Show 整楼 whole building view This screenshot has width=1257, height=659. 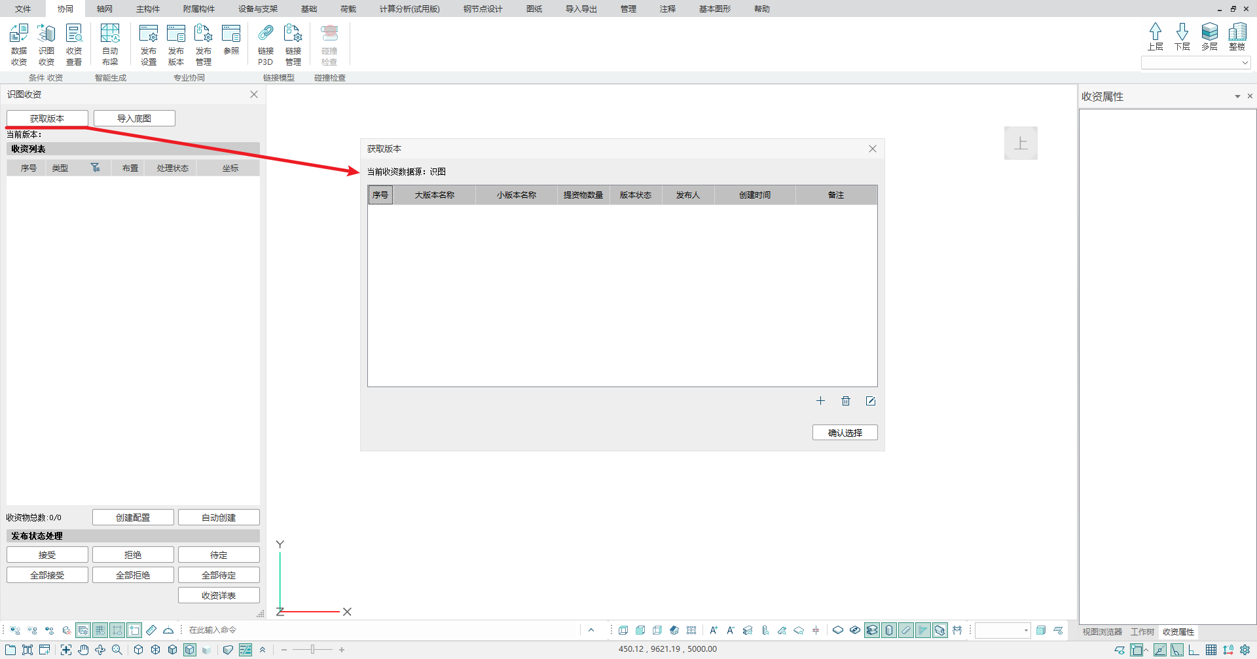[1237, 37]
